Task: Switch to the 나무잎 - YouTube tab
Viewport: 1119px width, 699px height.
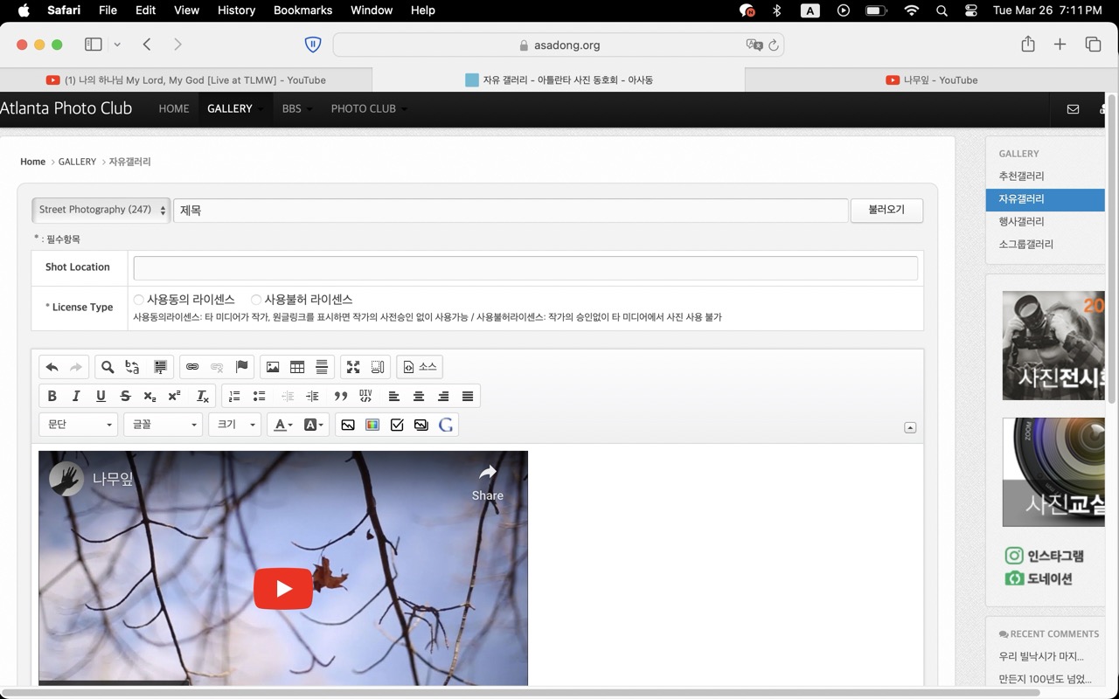Action: click(x=932, y=80)
